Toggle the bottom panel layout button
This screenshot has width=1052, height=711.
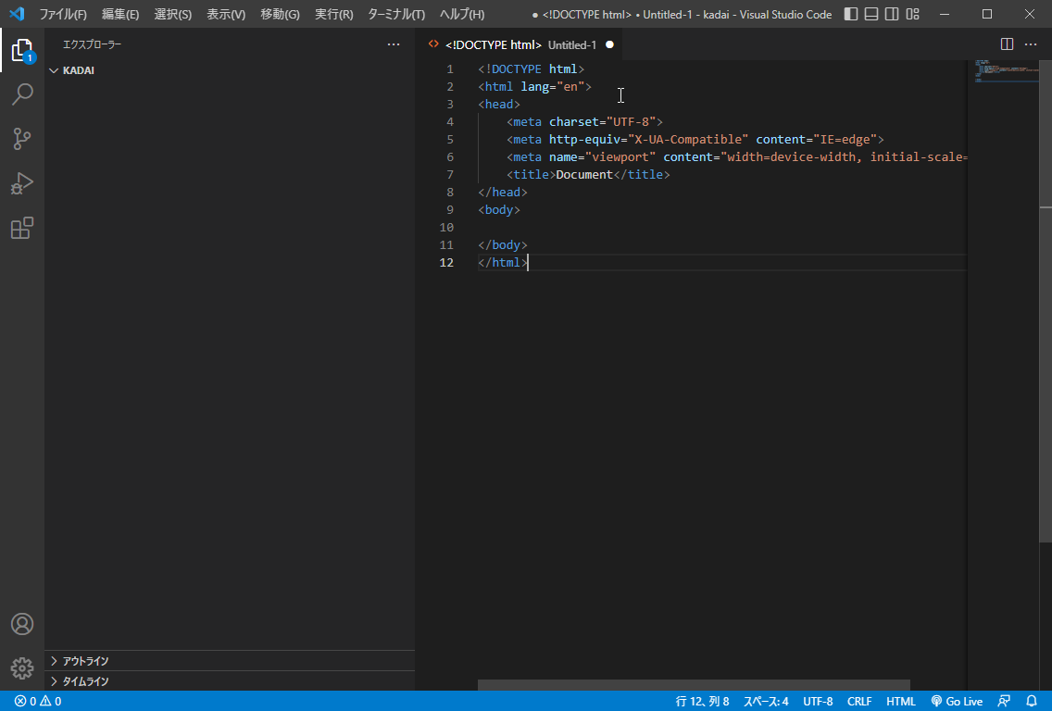tap(871, 14)
